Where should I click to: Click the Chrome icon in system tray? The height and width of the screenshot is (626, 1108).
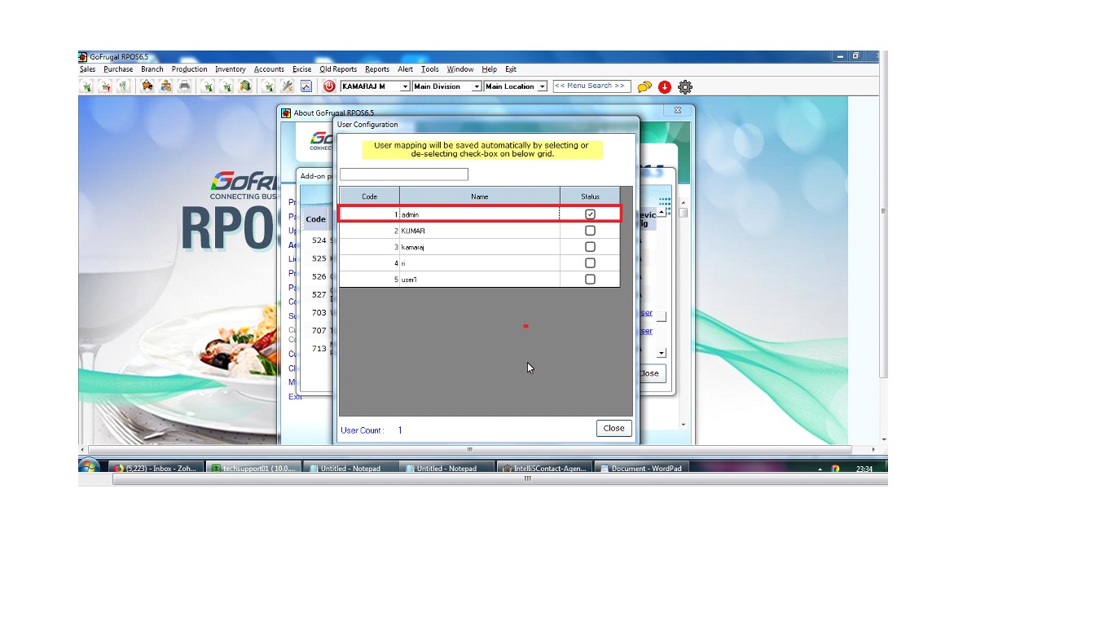coord(835,469)
